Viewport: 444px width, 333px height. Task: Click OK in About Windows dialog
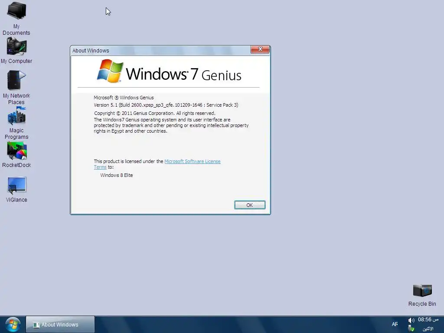249,205
